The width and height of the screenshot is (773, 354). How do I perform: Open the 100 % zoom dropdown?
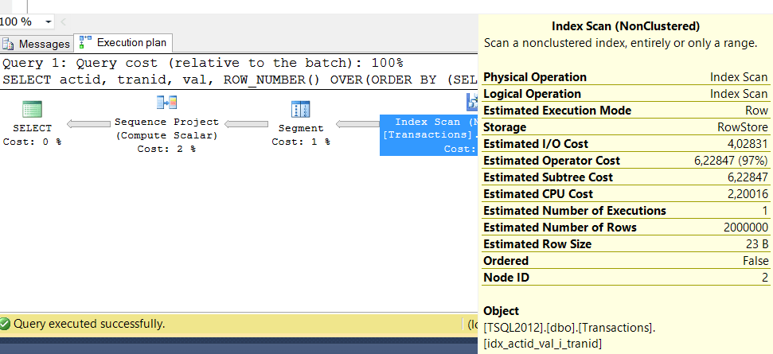(49, 22)
